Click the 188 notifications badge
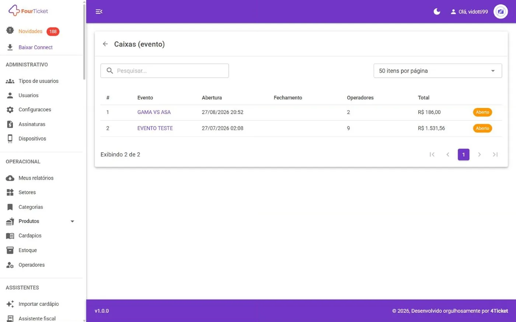The image size is (516, 322). 53,32
